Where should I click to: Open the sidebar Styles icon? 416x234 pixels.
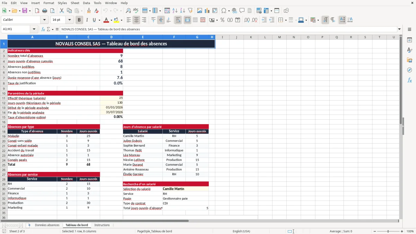[409, 50]
